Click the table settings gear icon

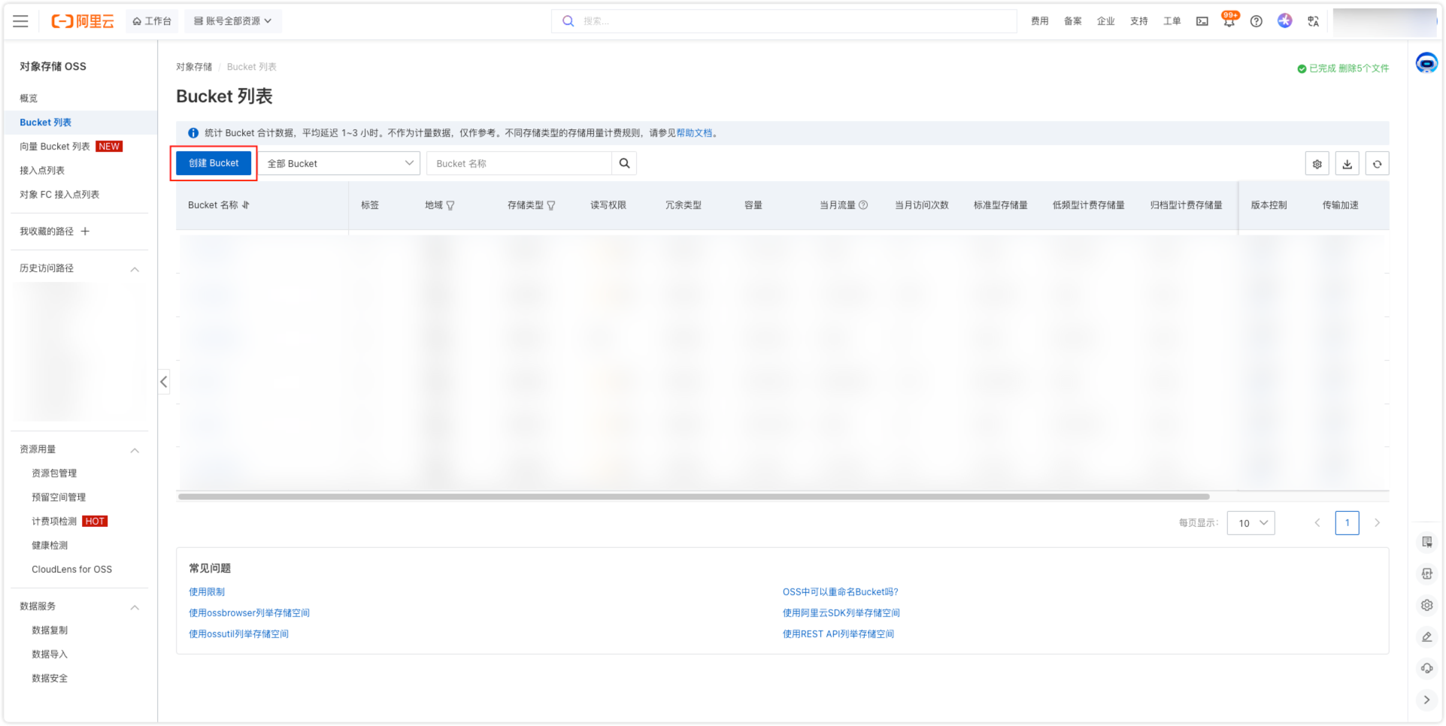[1317, 164]
